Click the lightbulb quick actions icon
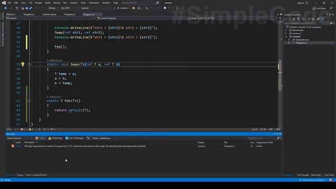This screenshot has height=189, width=336. 23,64
